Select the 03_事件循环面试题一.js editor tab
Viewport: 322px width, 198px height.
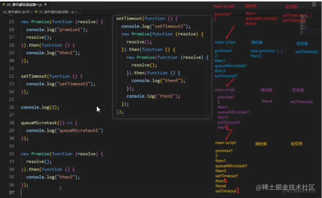25,4
